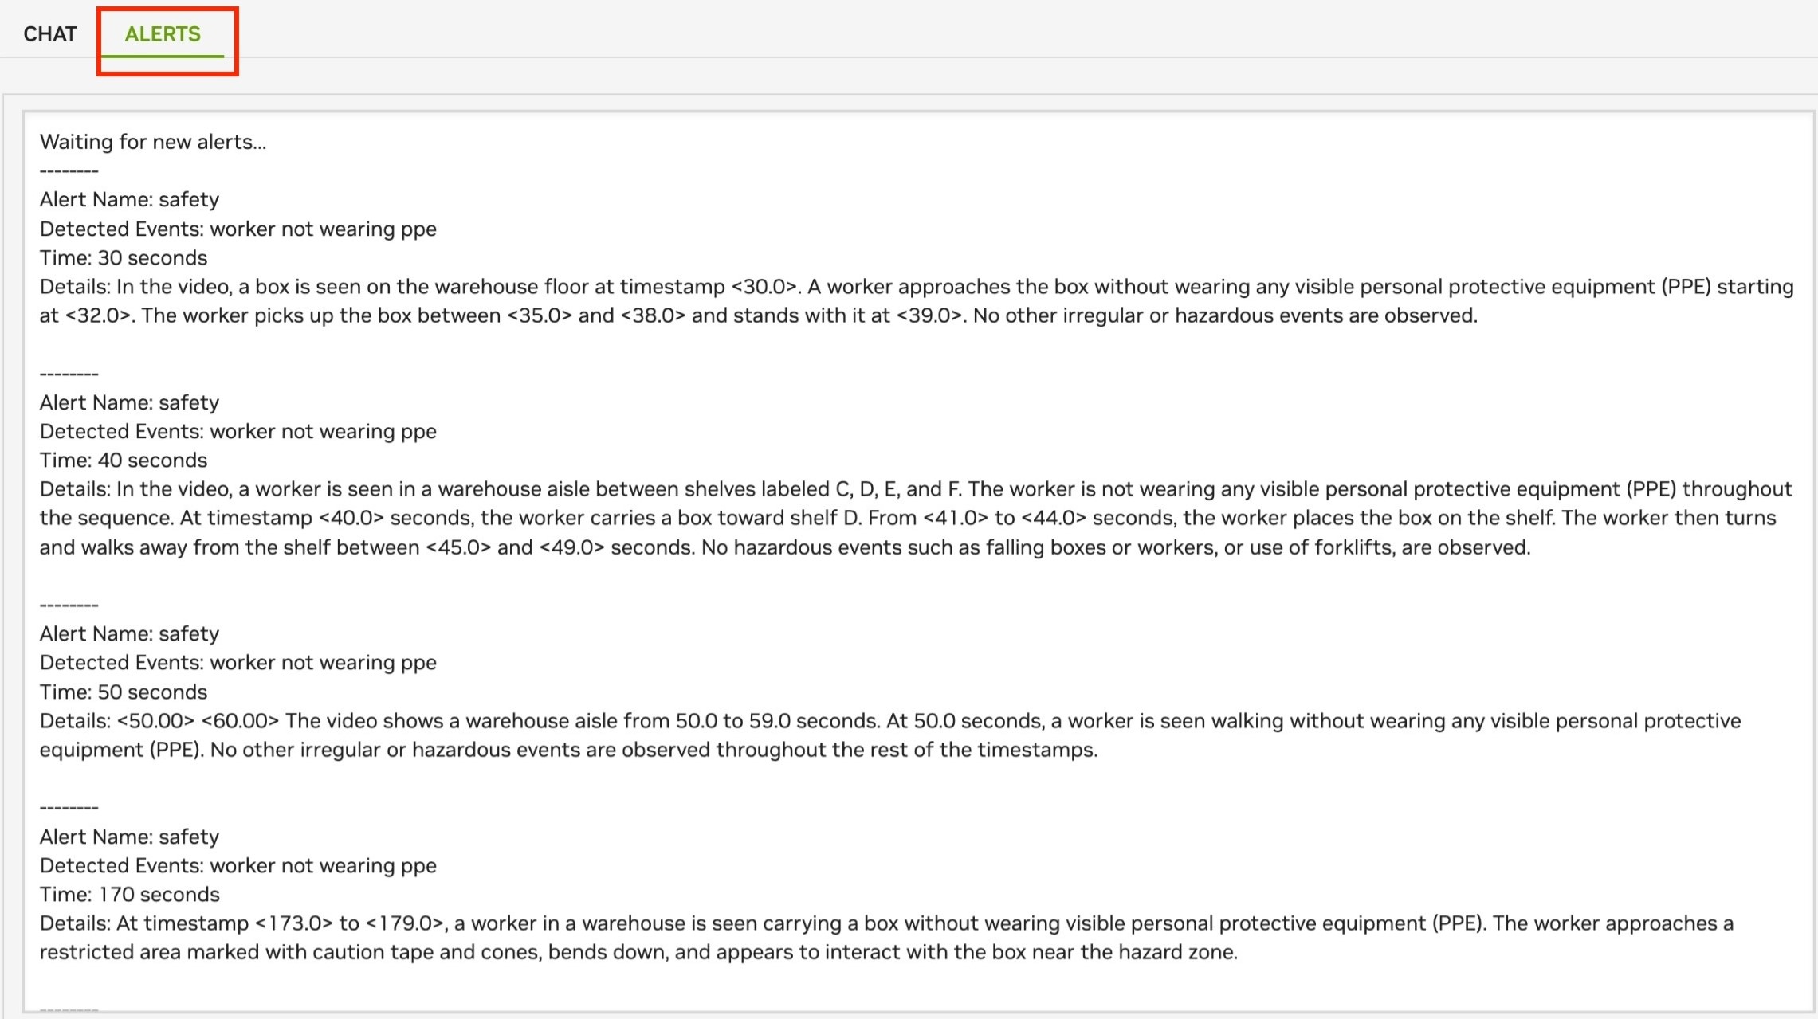Click the '<50.00>' timestamp in third alert details
Screen dimensions: 1818x1019
tap(155, 722)
